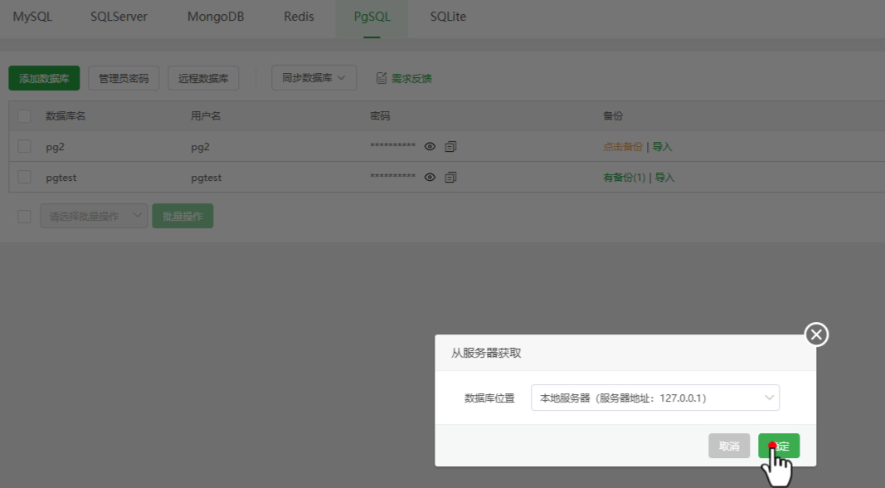Click the 需求反馈 feedback icon
This screenshot has height=488, width=885.
pos(382,78)
